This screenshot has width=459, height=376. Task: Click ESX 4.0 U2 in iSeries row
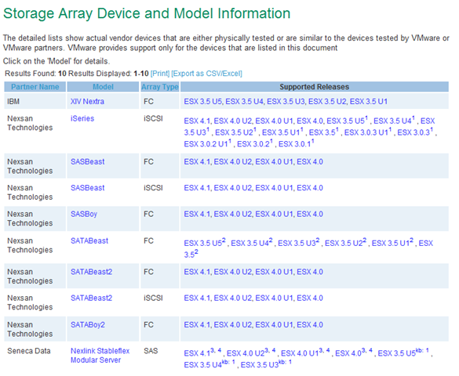point(233,121)
